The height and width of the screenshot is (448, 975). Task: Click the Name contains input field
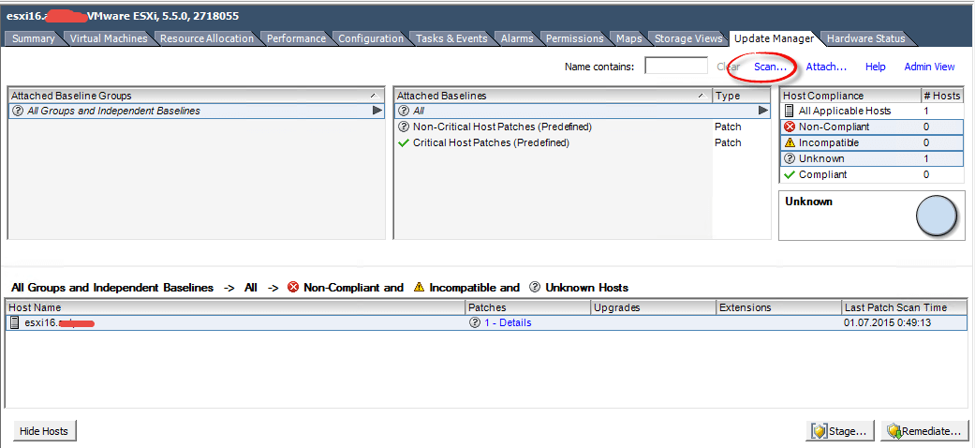676,66
